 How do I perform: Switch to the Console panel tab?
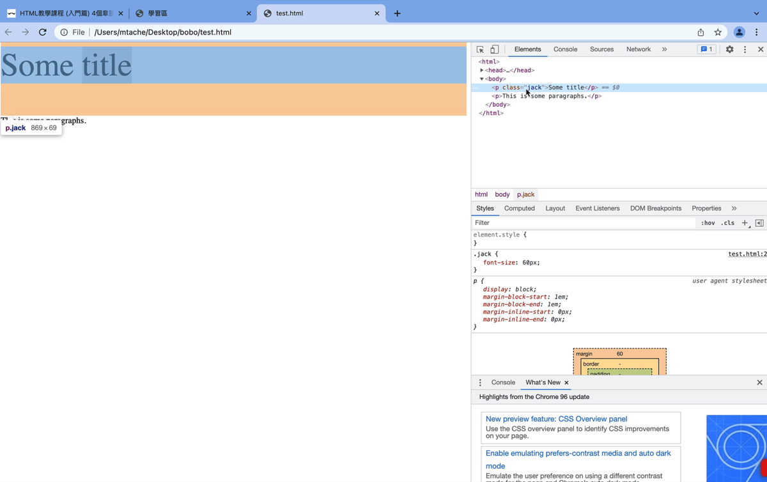point(565,49)
